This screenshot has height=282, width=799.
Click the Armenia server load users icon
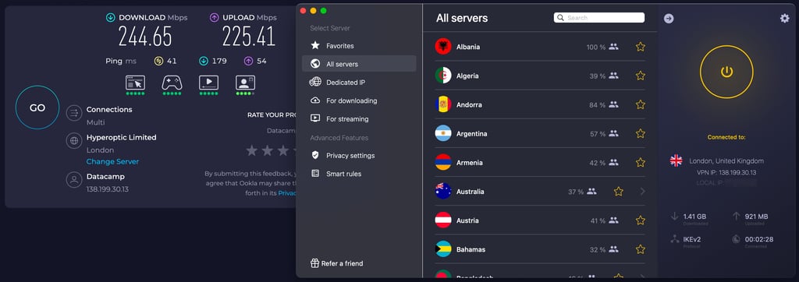(613, 163)
